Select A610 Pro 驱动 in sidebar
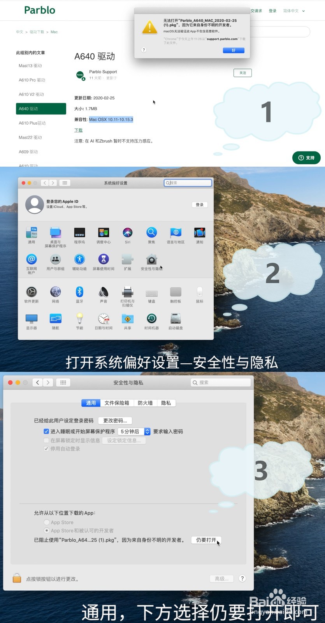Viewport: 325px width, 623px height. point(32,80)
